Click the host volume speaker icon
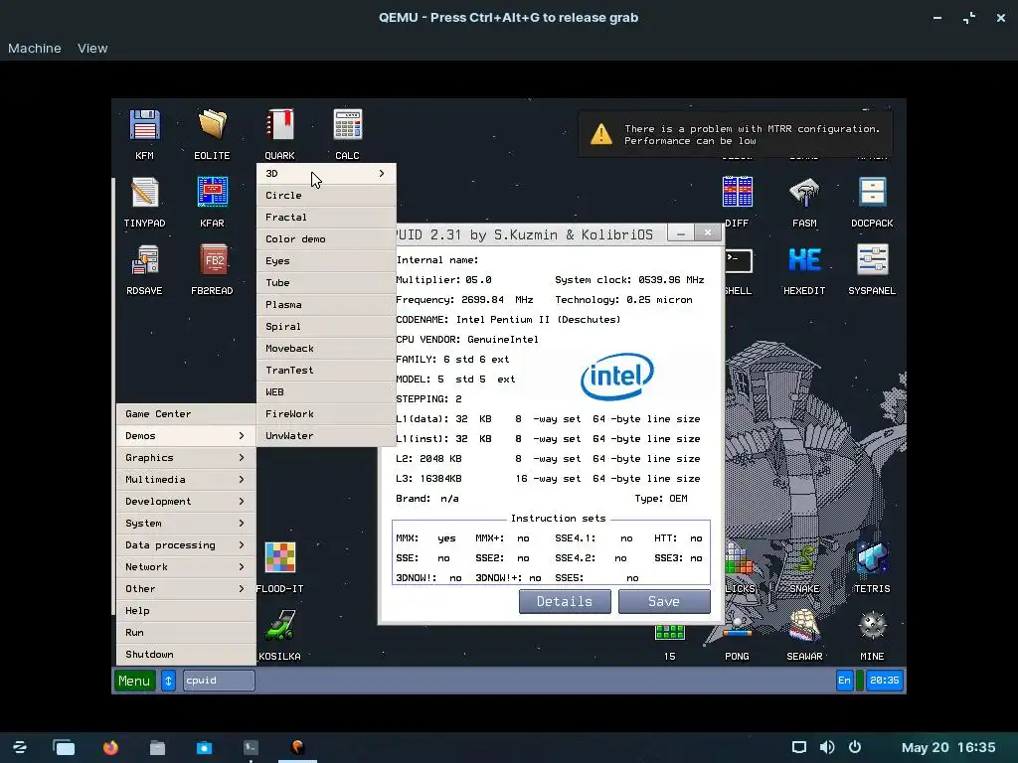This screenshot has height=763, width=1018. [x=827, y=747]
